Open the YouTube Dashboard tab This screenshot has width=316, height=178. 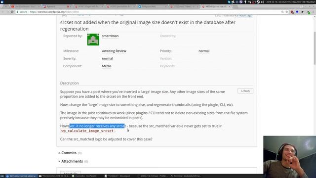[25, 6]
